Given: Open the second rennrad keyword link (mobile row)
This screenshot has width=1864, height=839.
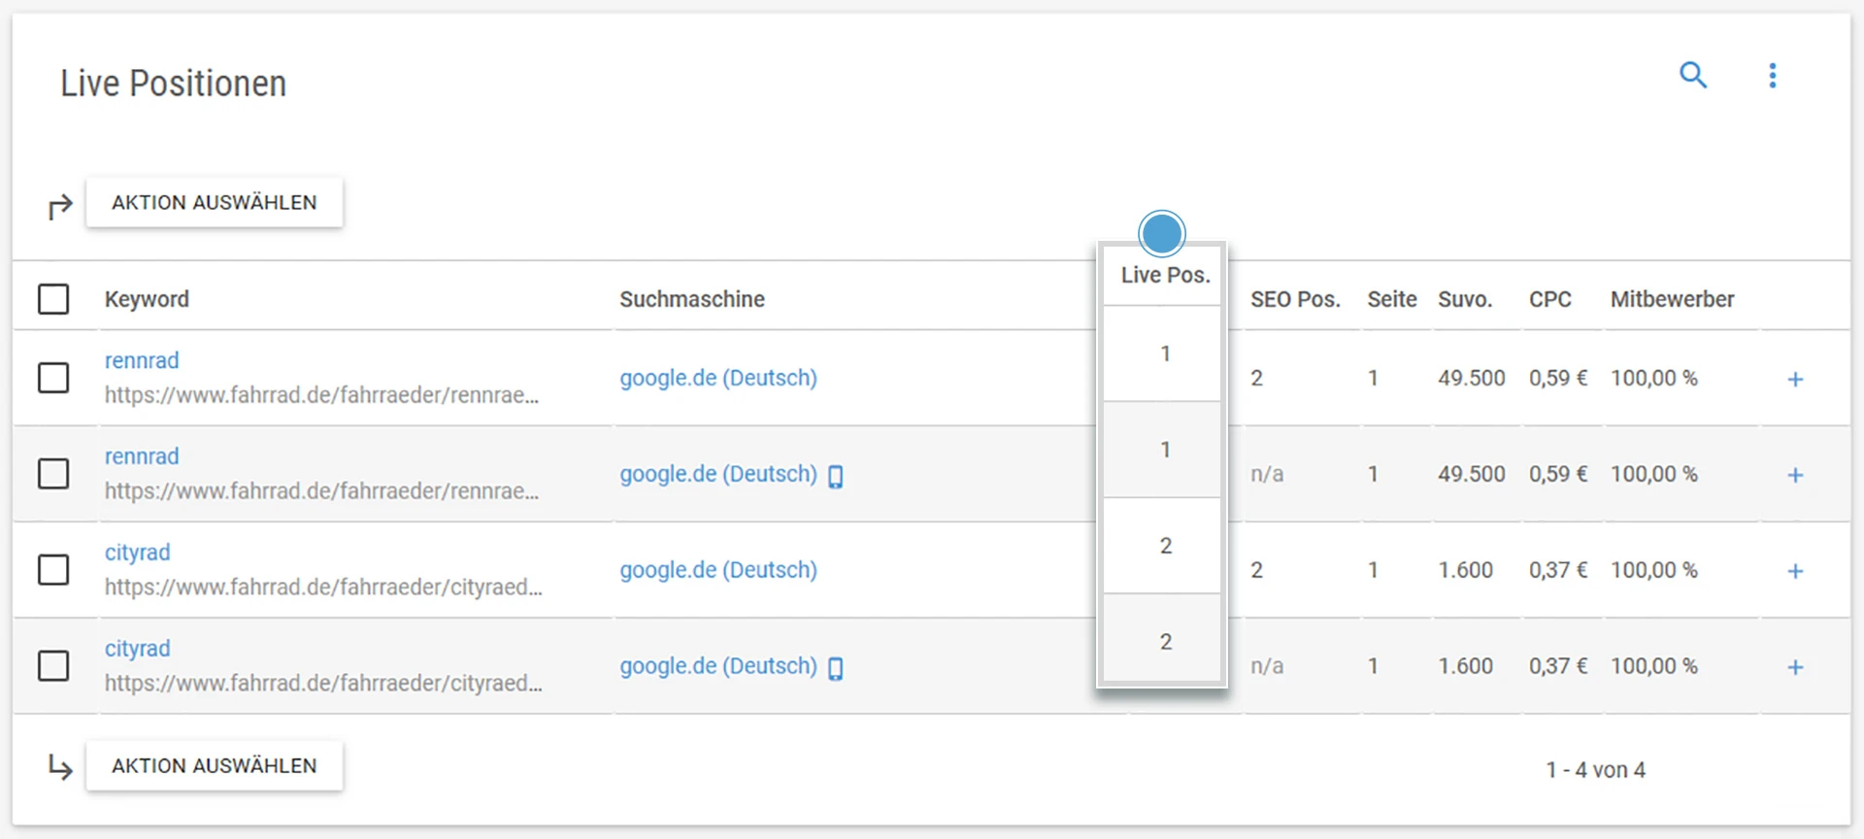Looking at the screenshot, I should coord(142,456).
